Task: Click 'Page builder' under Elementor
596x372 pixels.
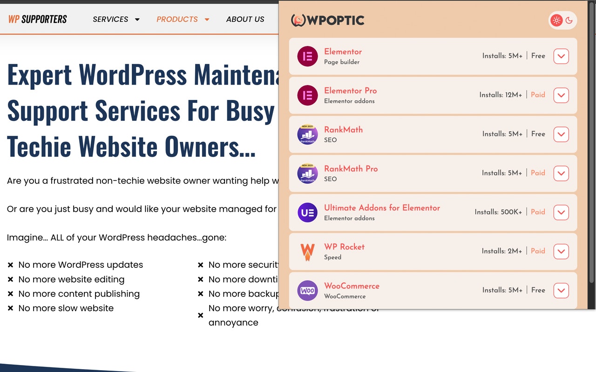Action: (342, 62)
